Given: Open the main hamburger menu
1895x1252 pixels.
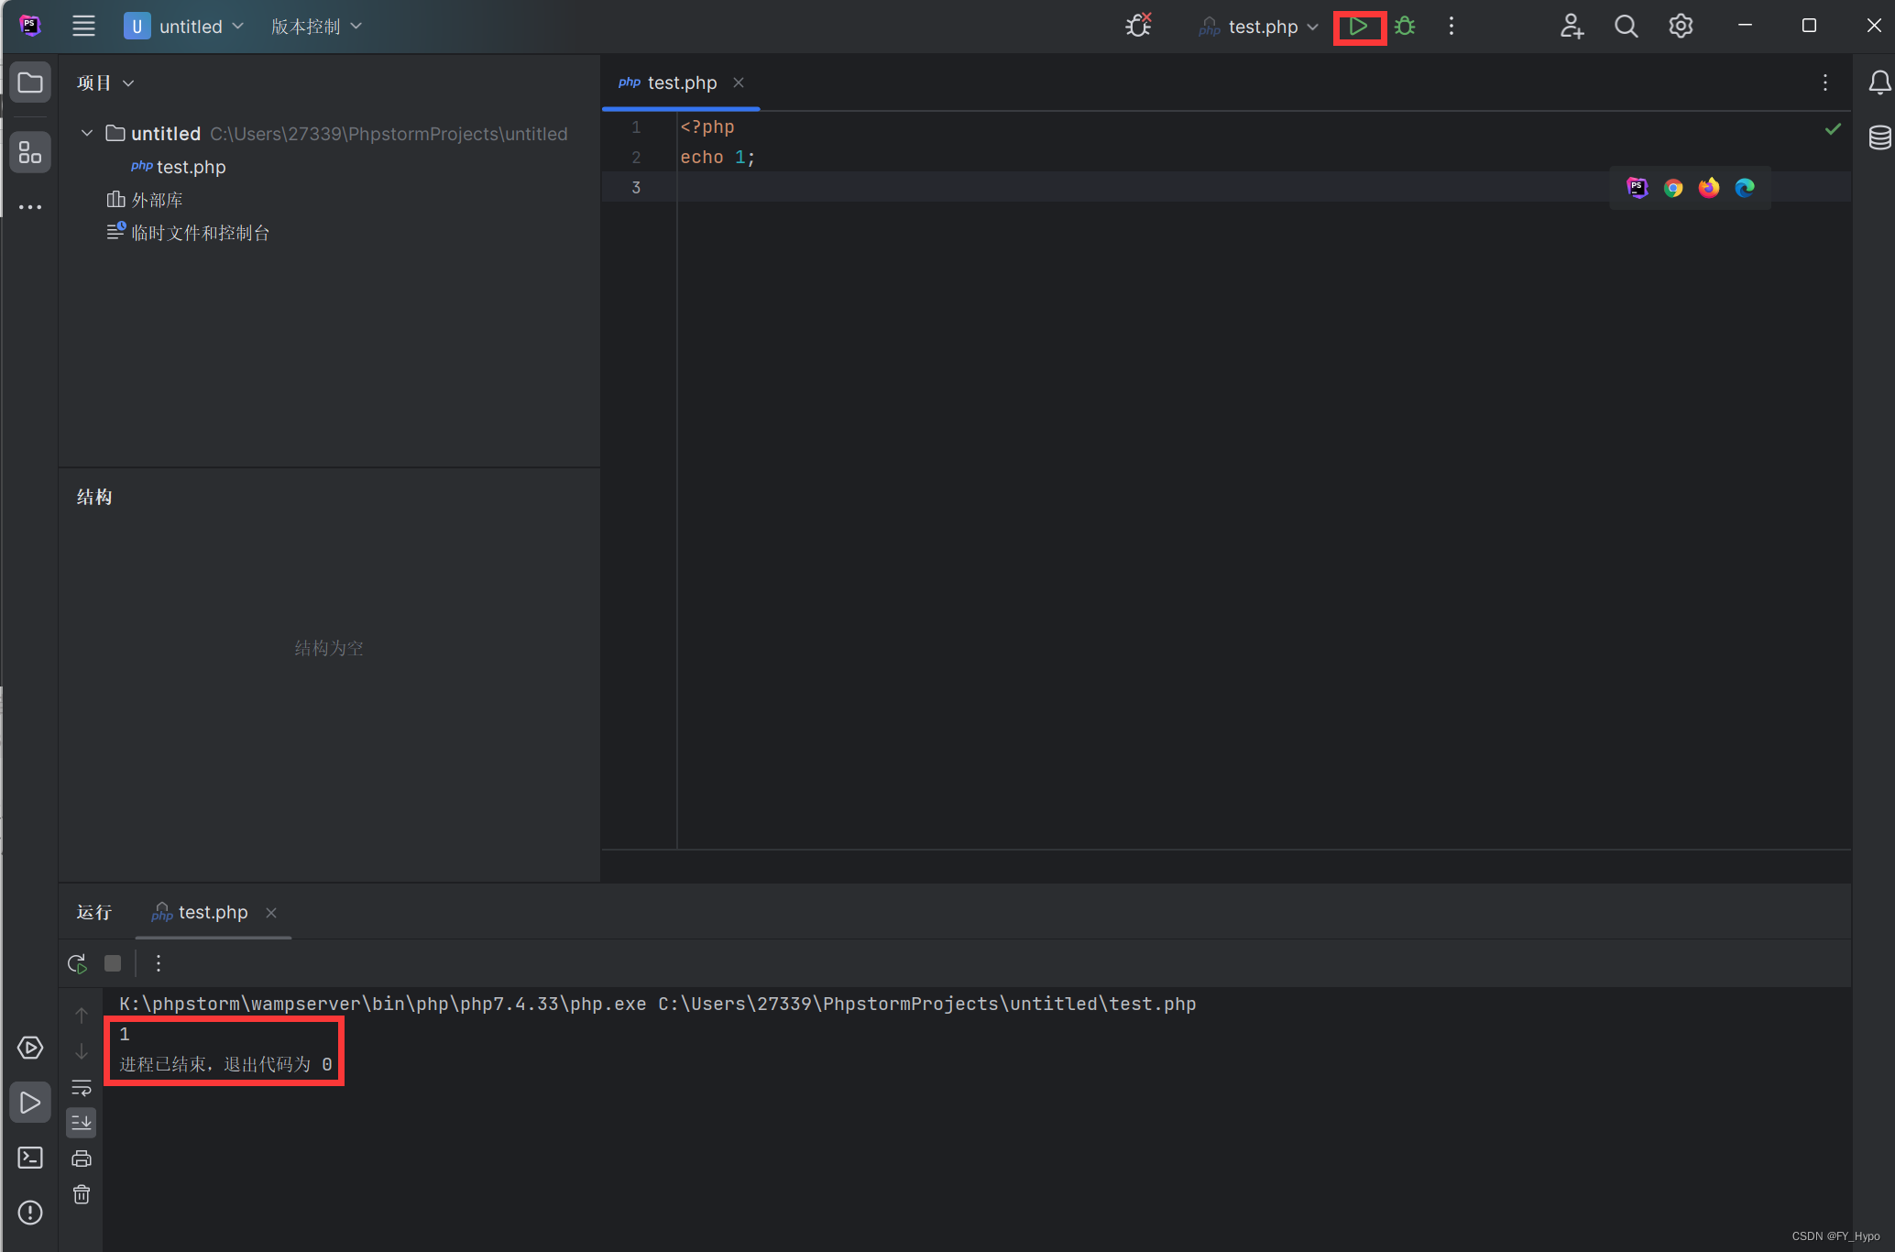Looking at the screenshot, I should coord(83,27).
